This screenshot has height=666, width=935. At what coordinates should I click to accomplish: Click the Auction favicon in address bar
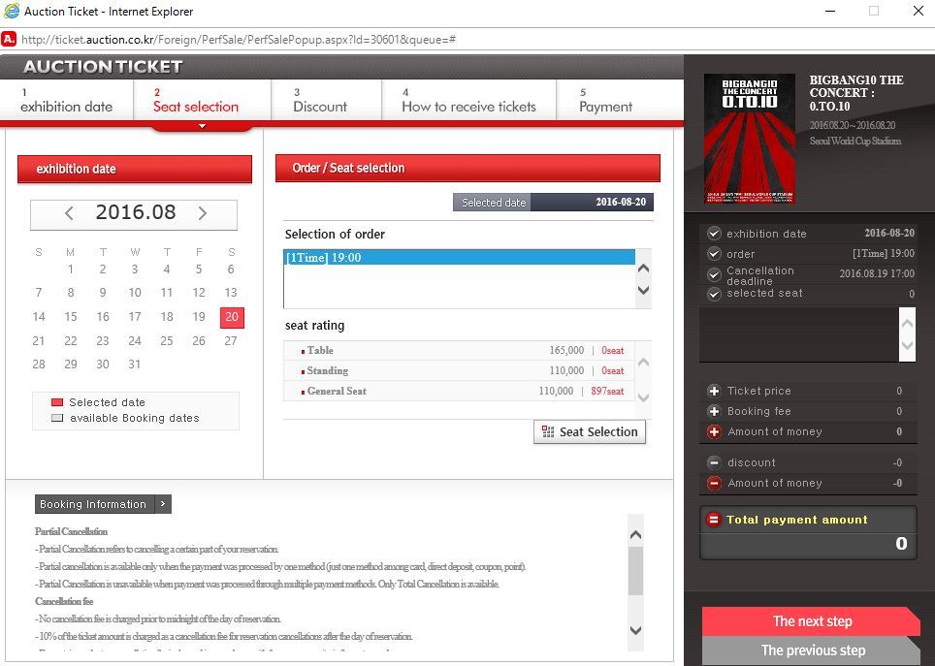coord(9,40)
